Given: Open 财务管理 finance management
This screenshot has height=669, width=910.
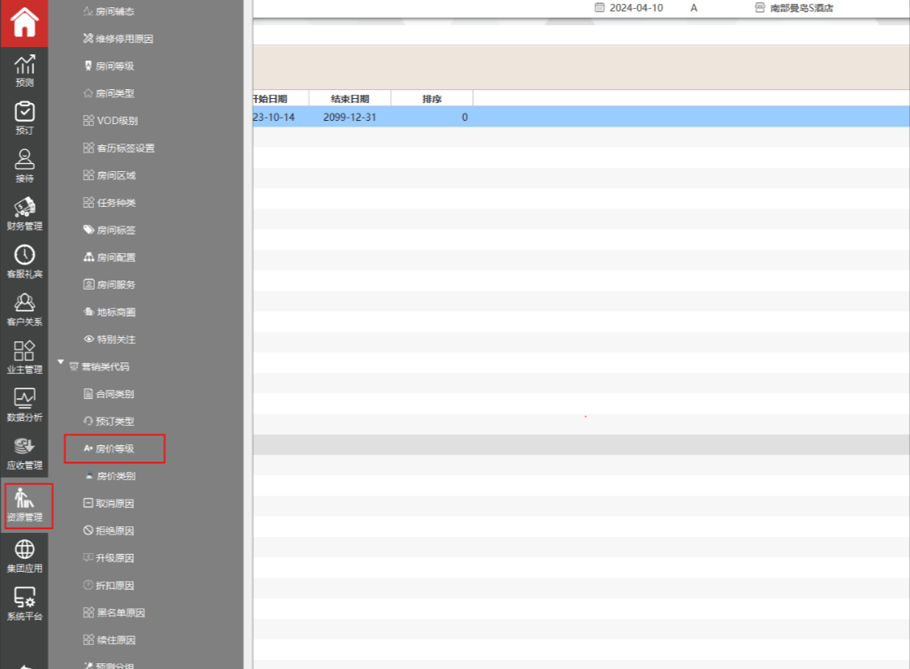Looking at the screenshot, I should coord(24,214).
